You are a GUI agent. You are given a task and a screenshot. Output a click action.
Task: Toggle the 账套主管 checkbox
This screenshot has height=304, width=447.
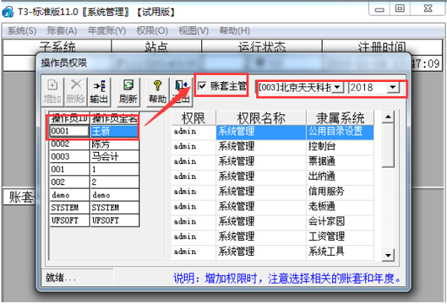pyautogui.click(x=202, y=86)
